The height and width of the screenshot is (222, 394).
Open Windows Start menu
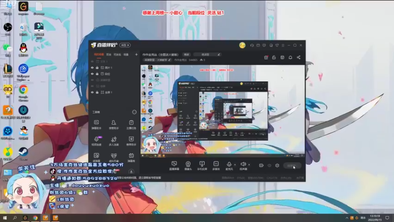[x=4, y=218]
